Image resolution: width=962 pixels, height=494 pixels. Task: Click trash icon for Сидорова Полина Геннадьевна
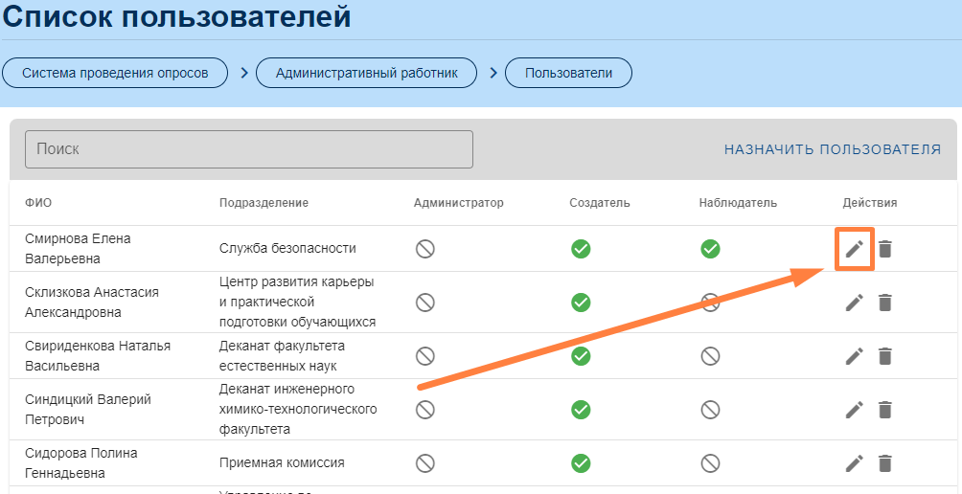(885, 463)
